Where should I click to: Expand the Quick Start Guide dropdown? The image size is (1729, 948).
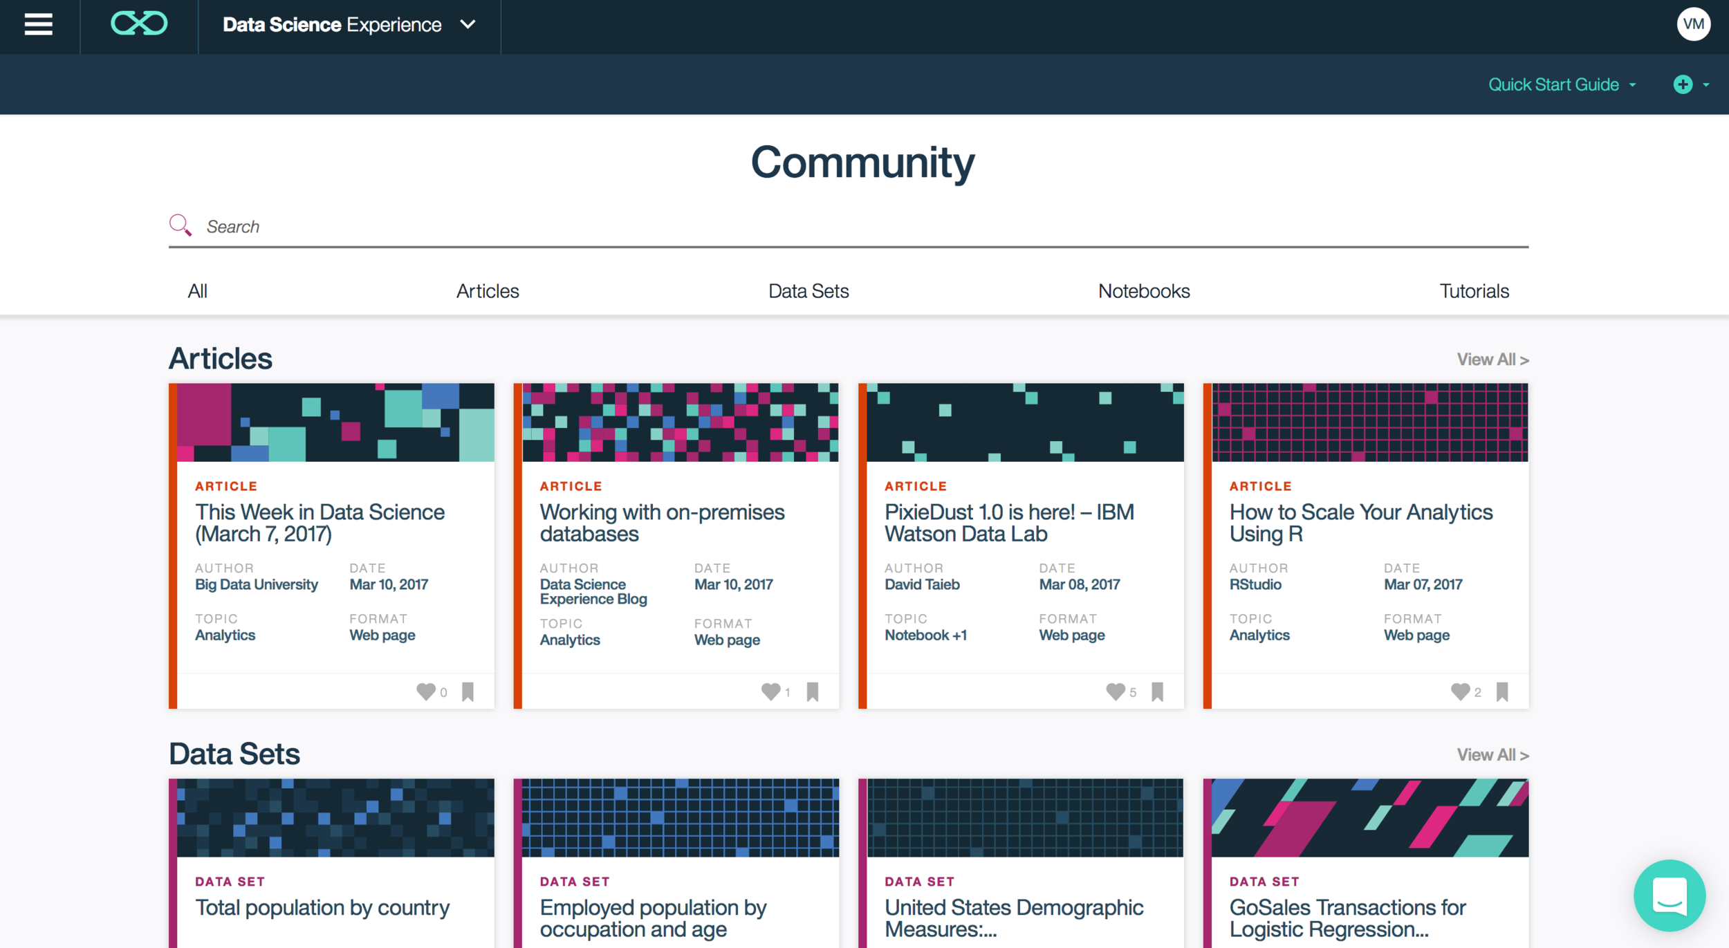(x=1562, y=84)
